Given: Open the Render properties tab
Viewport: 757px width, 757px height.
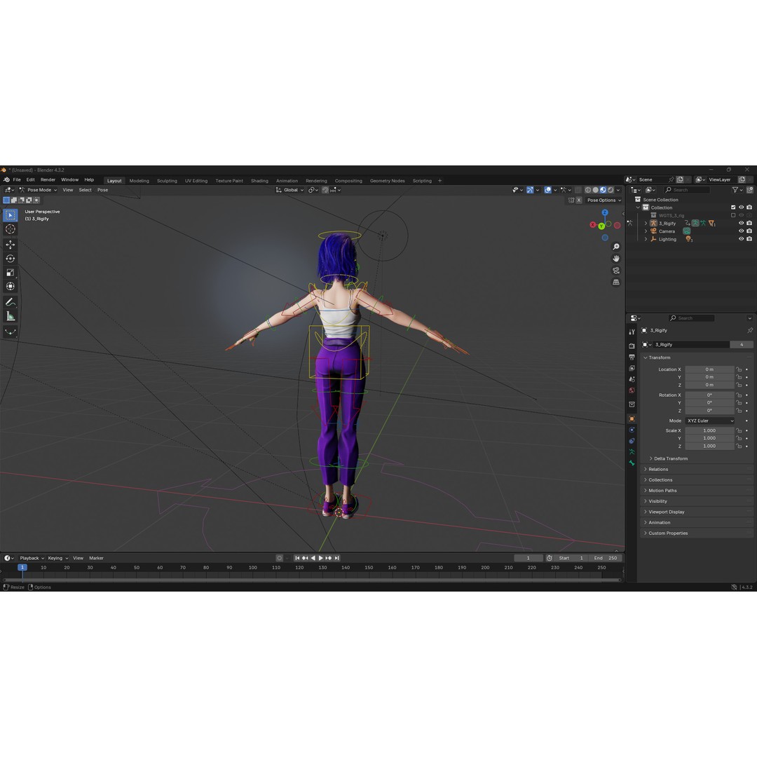Looking at the screenshot, I should click(x=632, y=346).
